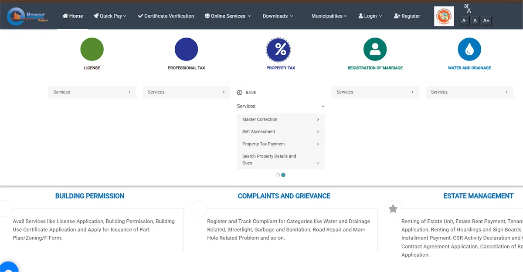This screenshot has width=523, height=272.
Task: Open Registration of Marriage person icon
Action: (x=375, y=49)
